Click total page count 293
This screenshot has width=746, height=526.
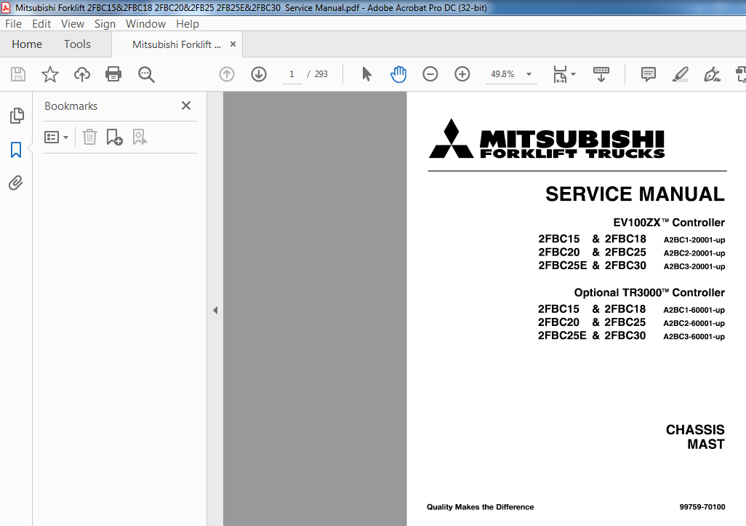321,74
